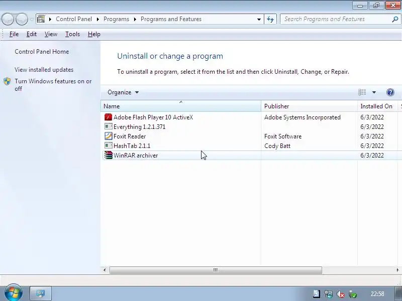
Task: Click the Foxit Reader program icon
Action: 108,136
